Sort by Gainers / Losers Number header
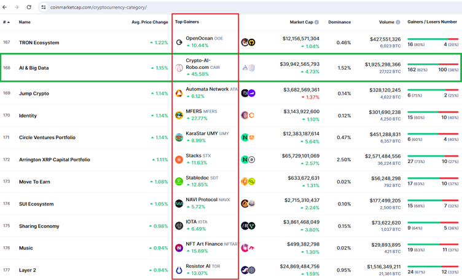The height and width of the screenshot is (280, 462). [x=432, y=22]
